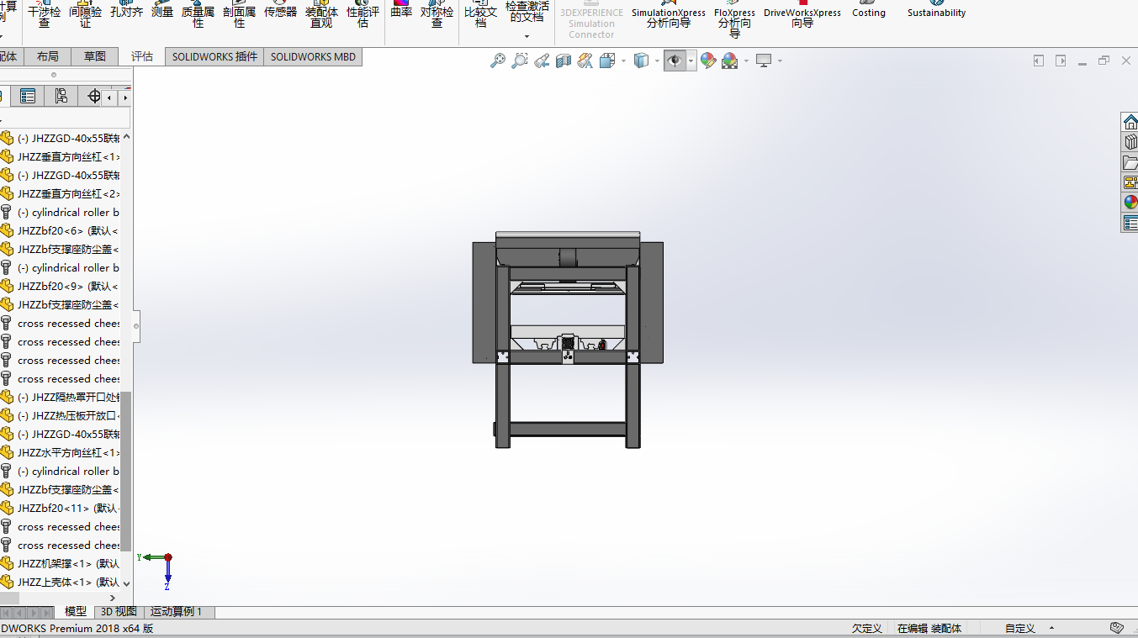Screen dimensions: 1138x638
Task: Select JHZZ垂直方向丝杠<1> in feature tree
Action: click(x=61, y=156)
